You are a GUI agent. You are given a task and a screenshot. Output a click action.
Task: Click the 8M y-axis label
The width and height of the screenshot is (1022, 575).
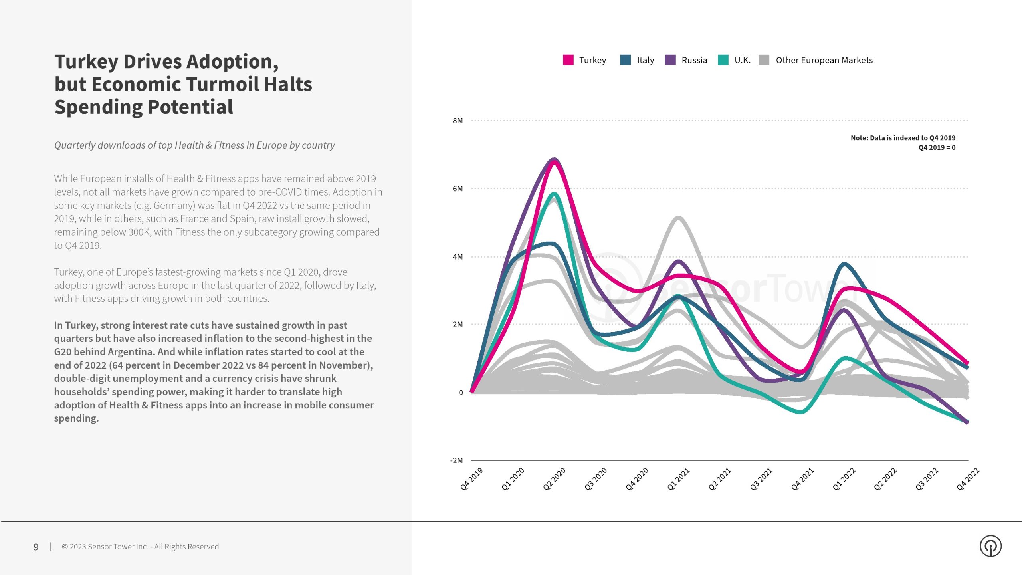(458, 121)
